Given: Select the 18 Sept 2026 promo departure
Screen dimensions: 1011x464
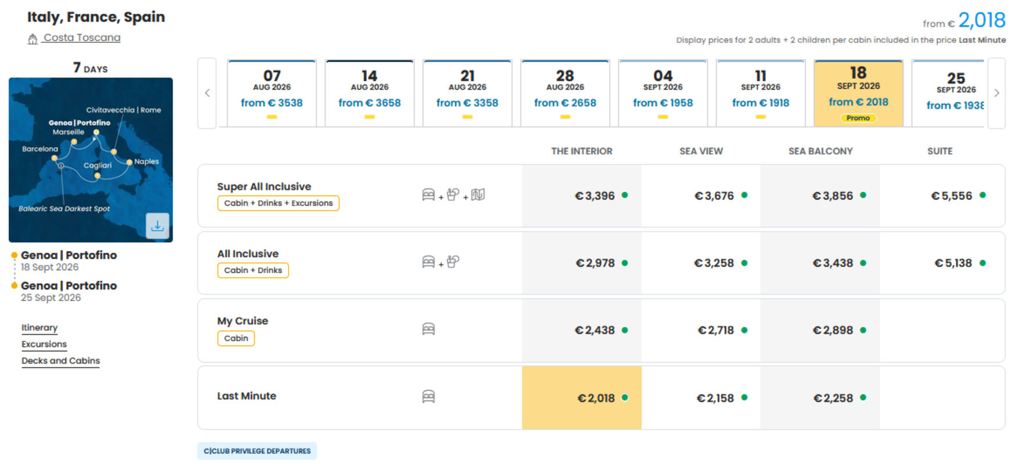Looking at the screenshot, I should (x=858, y=93).
